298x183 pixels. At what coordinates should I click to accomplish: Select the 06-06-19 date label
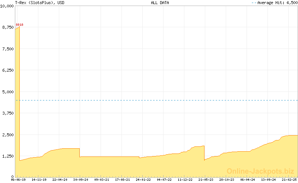(18, 180)
